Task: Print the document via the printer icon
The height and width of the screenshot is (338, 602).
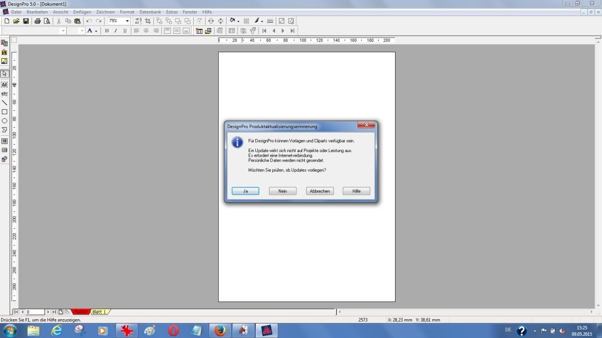Action: pos(38,21)
